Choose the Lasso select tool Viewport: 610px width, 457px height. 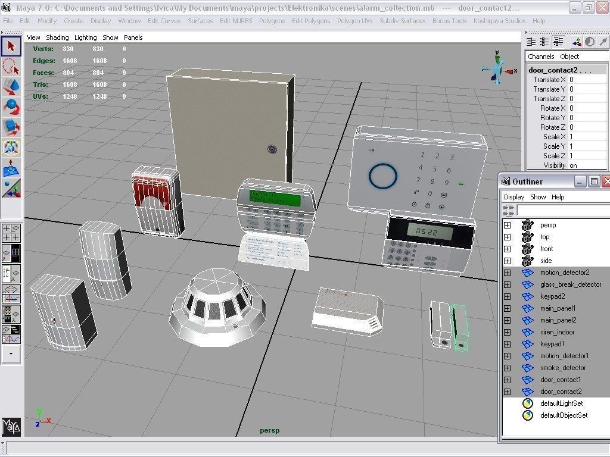coord(11,67)
